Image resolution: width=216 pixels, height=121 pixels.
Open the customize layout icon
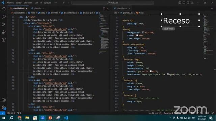tap(192, 3)
